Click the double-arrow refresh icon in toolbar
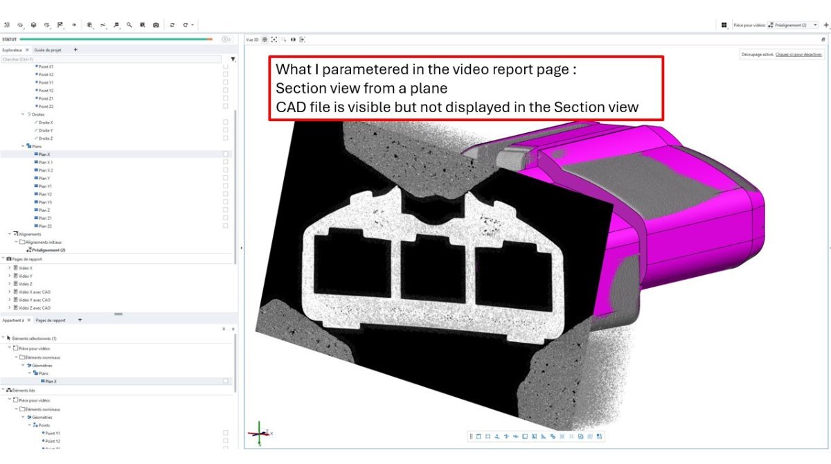The height and width of the screenshot is (464, 831). [x=172, y=25]
